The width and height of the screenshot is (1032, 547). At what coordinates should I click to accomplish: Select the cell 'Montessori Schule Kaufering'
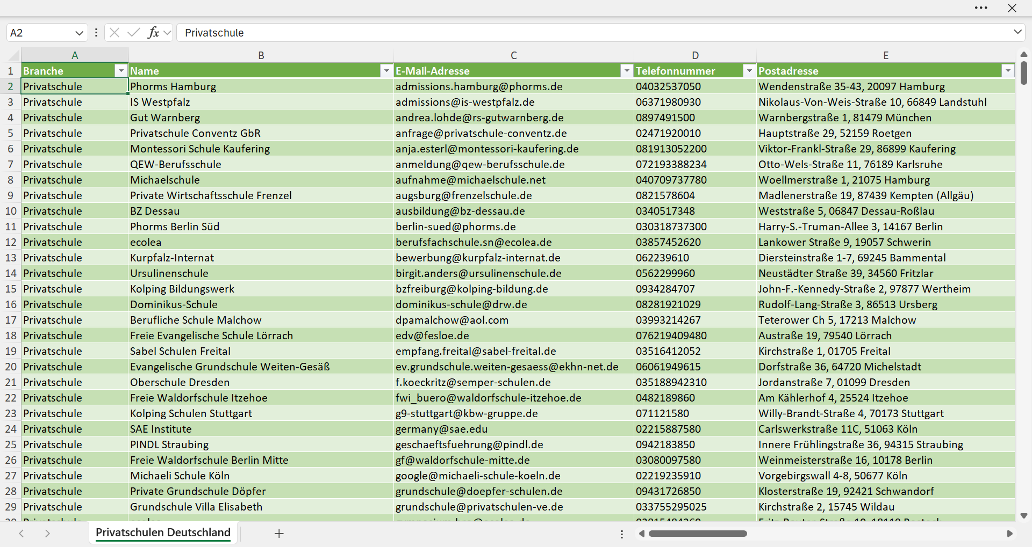tap(261, 149)
